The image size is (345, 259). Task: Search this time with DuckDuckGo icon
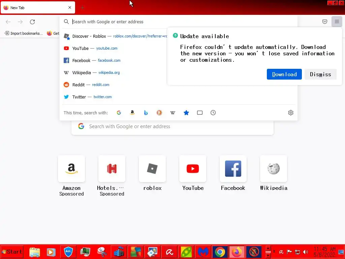pyautogui.click(x=159, y=113)
